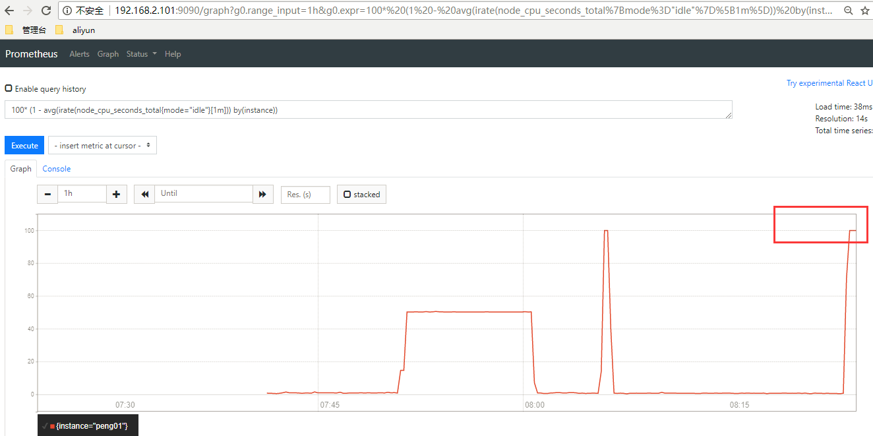Click the 08:00 x-axis label
873x436 pixels.
tap(535, 405)
